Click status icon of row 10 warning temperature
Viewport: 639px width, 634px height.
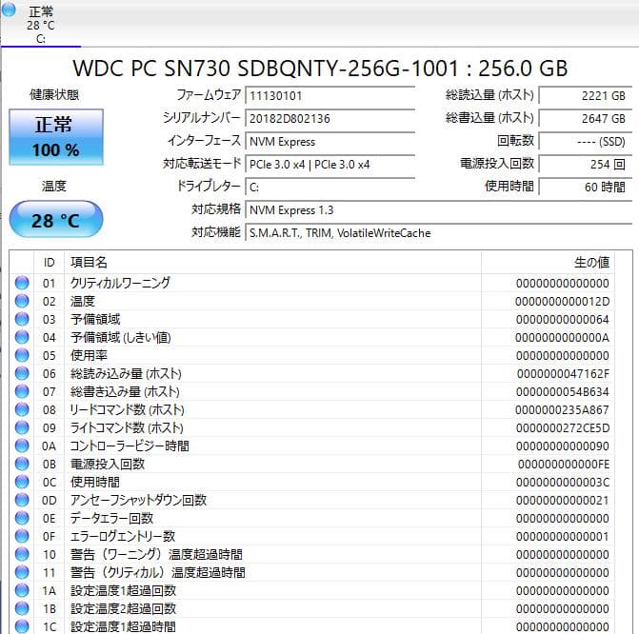pyautogui.click(x=22, y=554)
